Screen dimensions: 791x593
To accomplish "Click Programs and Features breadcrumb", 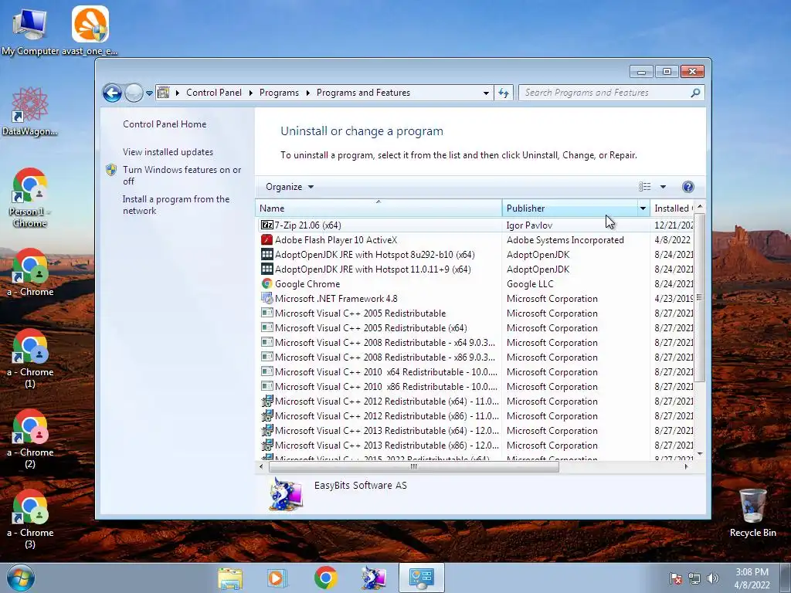I will click(363, 93).
